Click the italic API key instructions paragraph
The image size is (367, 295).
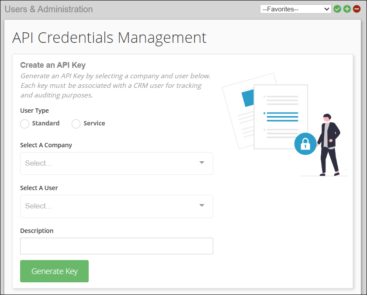(115, 85)
